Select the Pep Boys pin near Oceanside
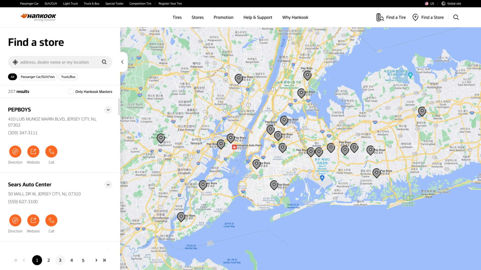 coord(376,173)
